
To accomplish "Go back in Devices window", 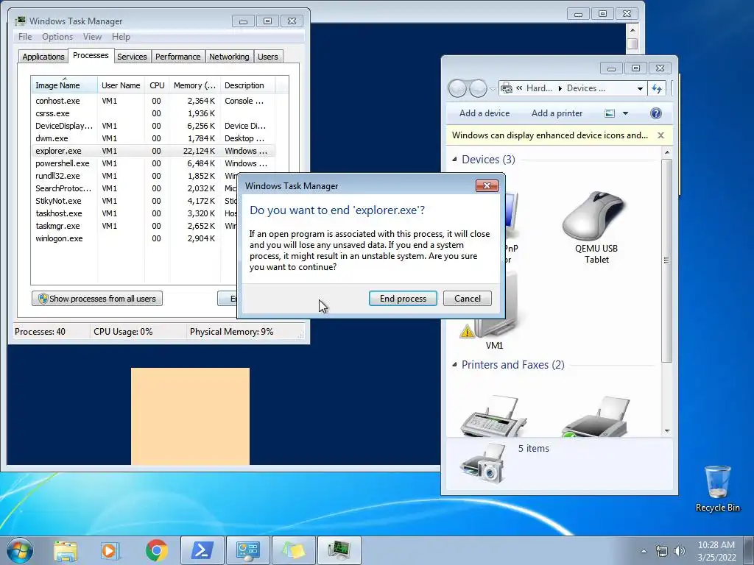I will [457, 88].
